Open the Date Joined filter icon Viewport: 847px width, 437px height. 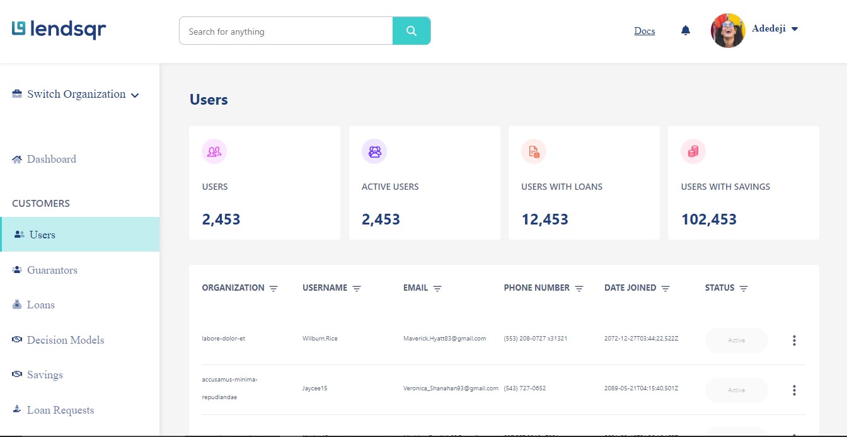[665, 288]
